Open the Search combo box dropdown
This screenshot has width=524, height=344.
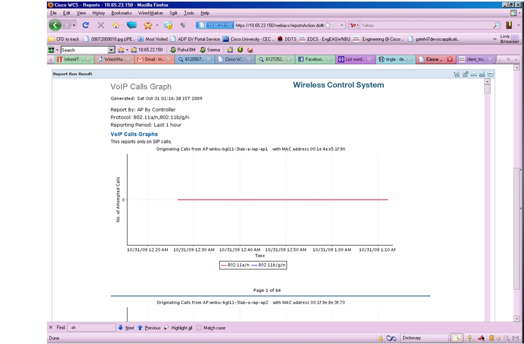coord(111,50)
